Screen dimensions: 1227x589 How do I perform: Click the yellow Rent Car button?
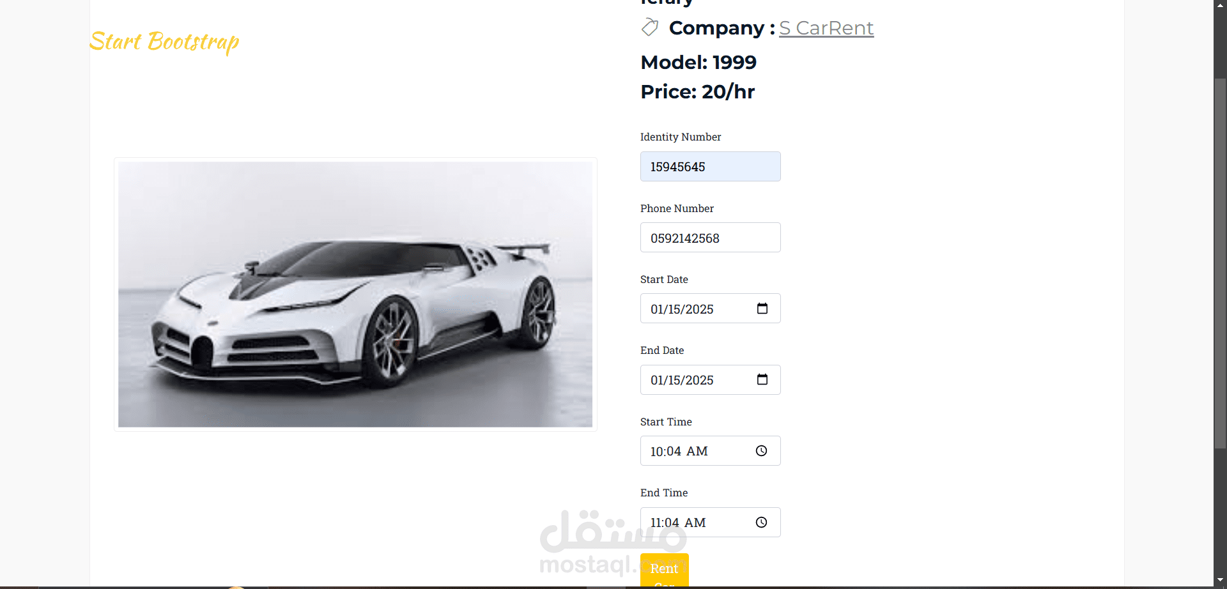(x=665, y=570)
